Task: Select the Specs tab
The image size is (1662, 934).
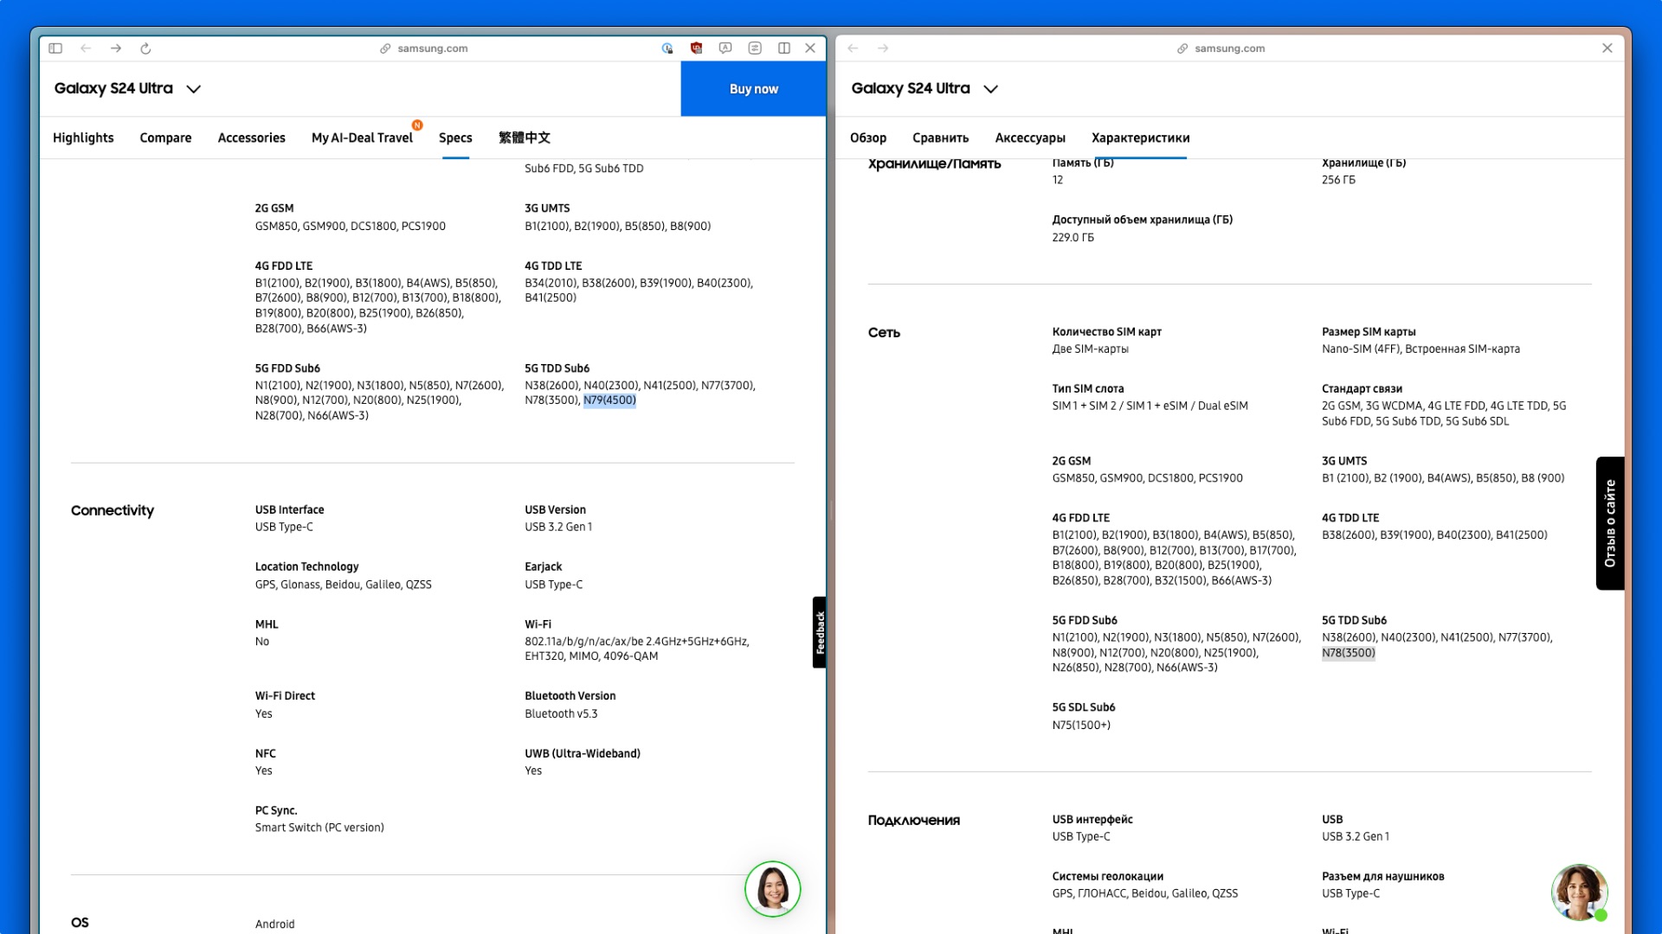Action: [455, 138]
